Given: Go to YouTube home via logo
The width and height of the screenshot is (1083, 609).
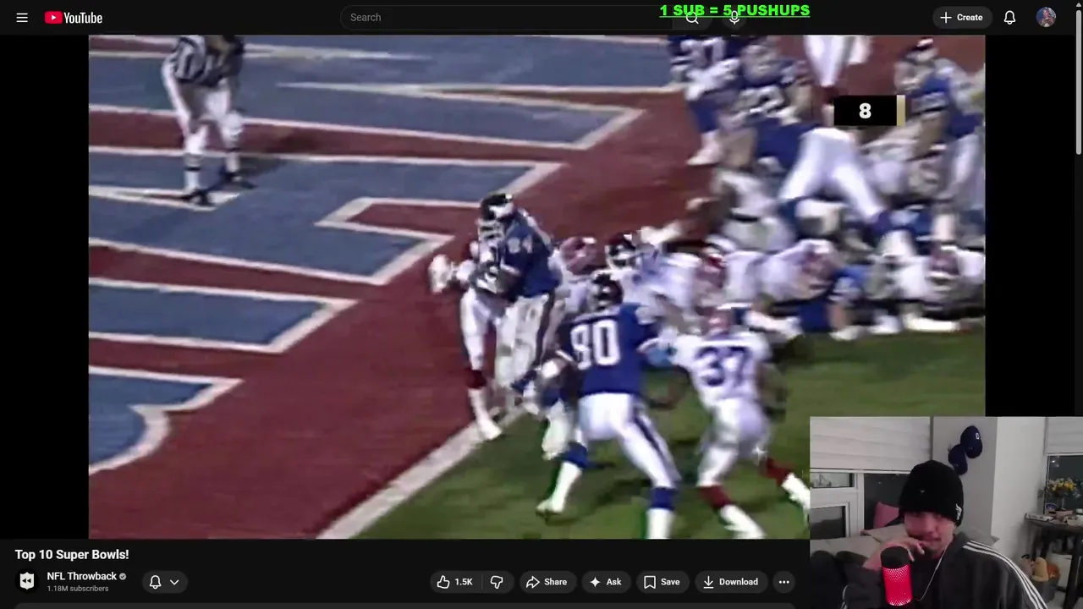Looking at the screenshot, I should (74, 17).
